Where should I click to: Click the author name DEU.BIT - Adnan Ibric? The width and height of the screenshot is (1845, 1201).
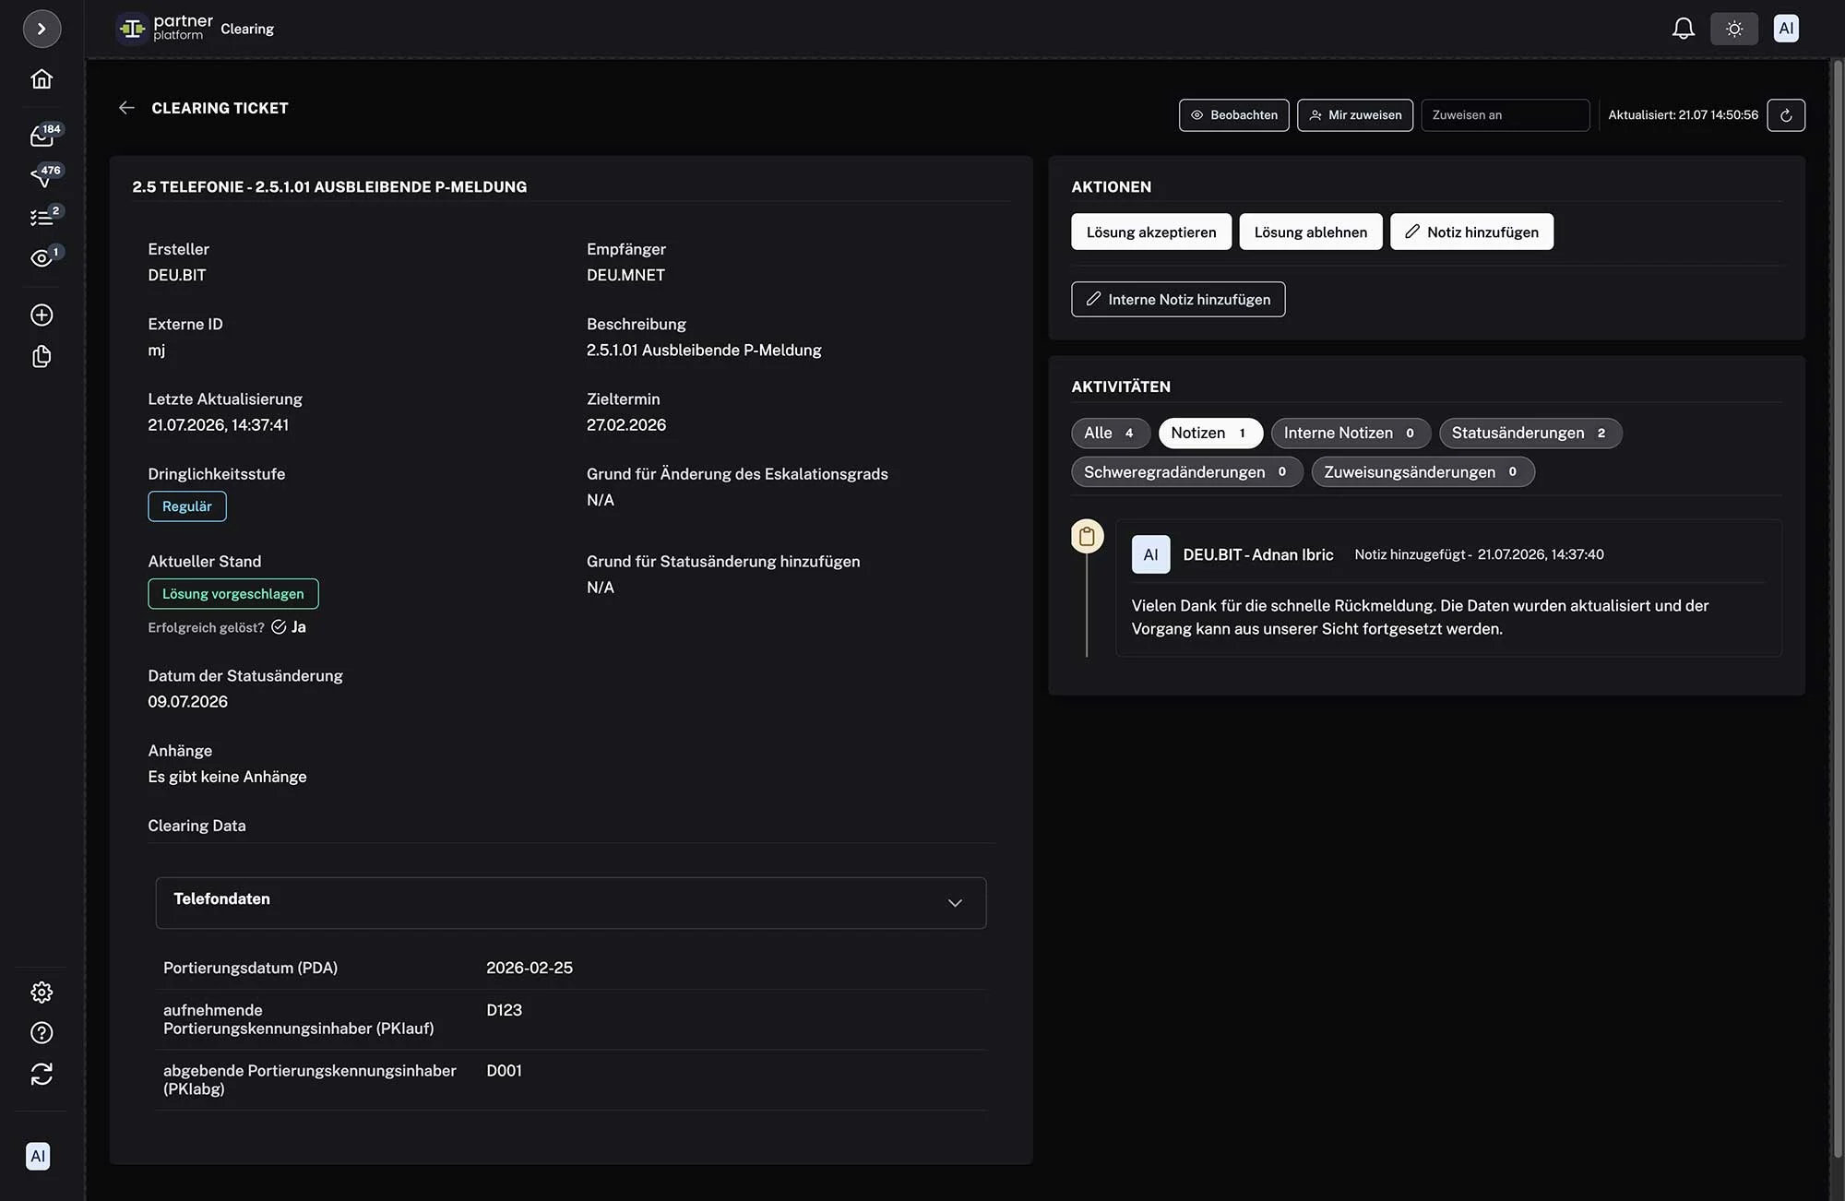(x=1258, y=554)
